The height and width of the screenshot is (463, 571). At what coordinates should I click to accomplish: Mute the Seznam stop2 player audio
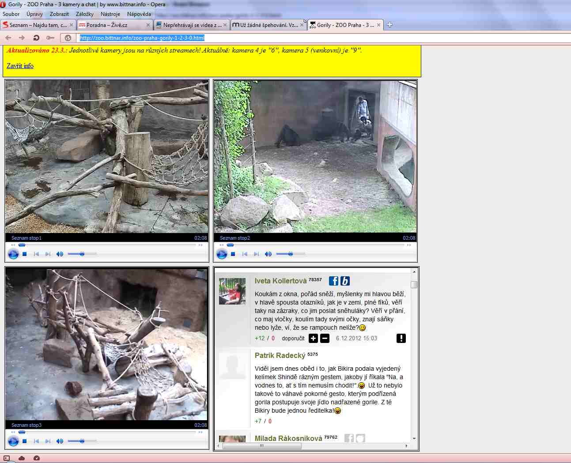(x=268, y=254)
